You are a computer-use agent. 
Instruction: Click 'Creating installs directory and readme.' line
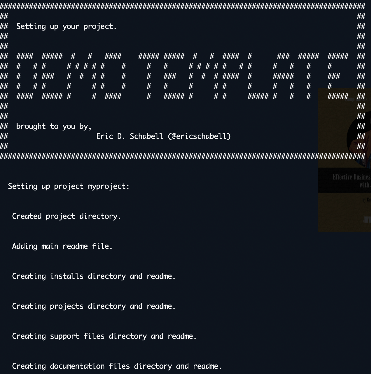tap(94, 276)
